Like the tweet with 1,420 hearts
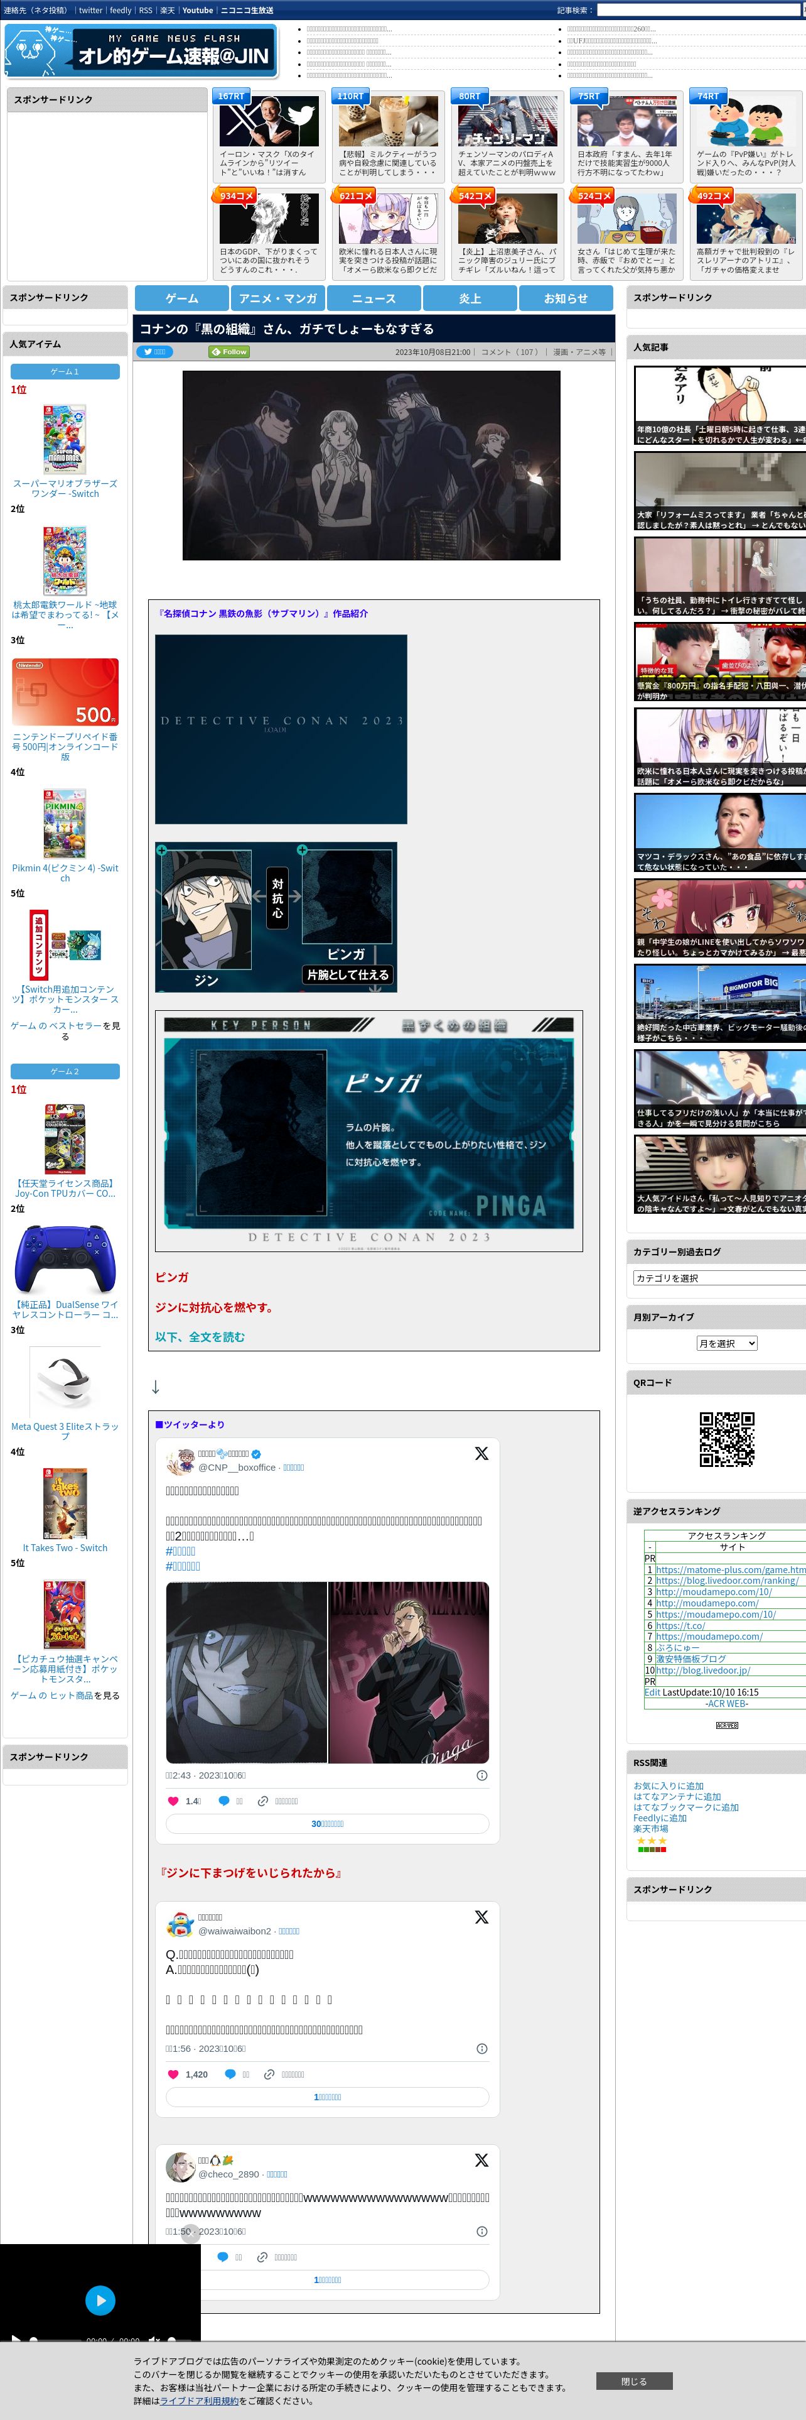Viewport: 806px width, 2420px height. [x=173, y=2074]
